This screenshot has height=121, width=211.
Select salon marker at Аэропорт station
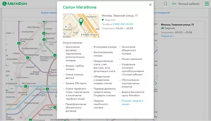coord(44,33)
